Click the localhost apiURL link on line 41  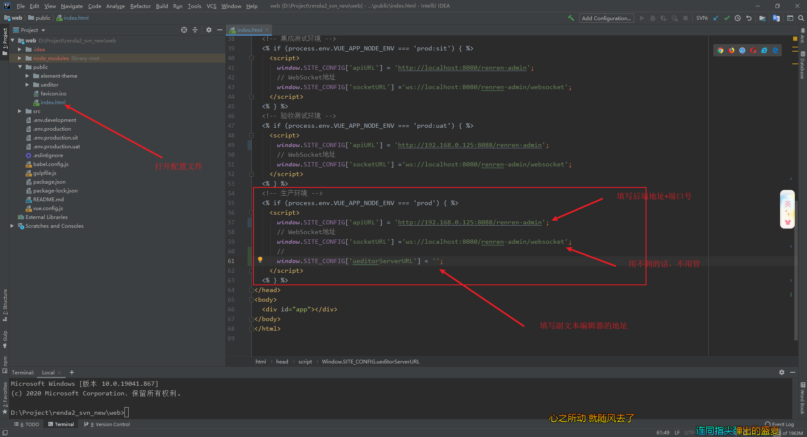[x=462, y=68]
